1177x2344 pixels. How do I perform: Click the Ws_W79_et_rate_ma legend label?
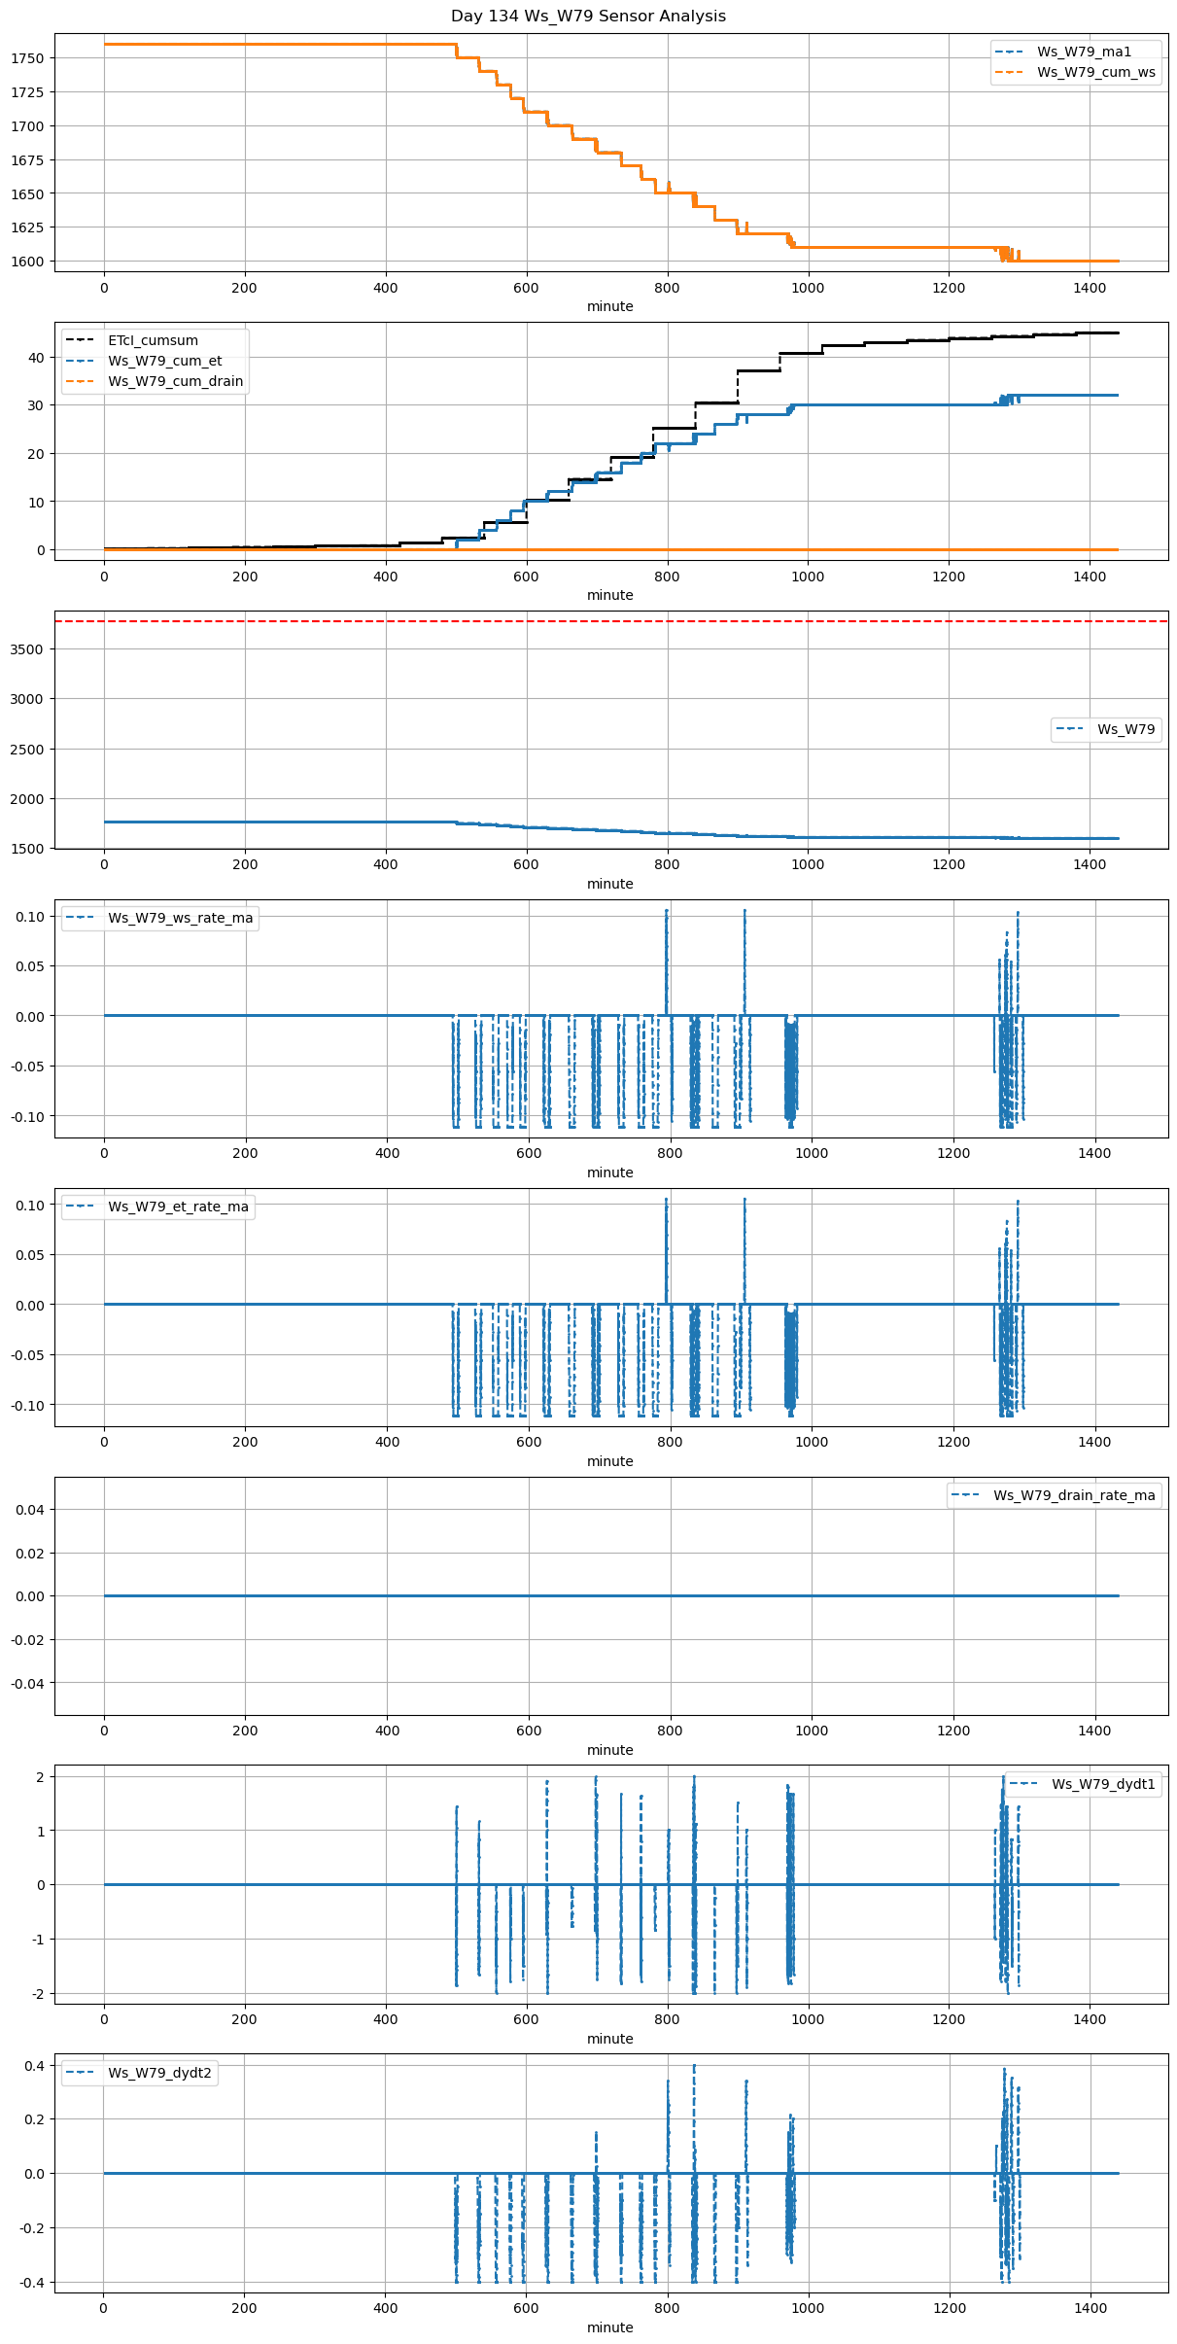coord(178,1207)
